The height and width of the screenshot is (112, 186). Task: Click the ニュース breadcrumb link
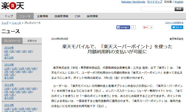[16, 23]
